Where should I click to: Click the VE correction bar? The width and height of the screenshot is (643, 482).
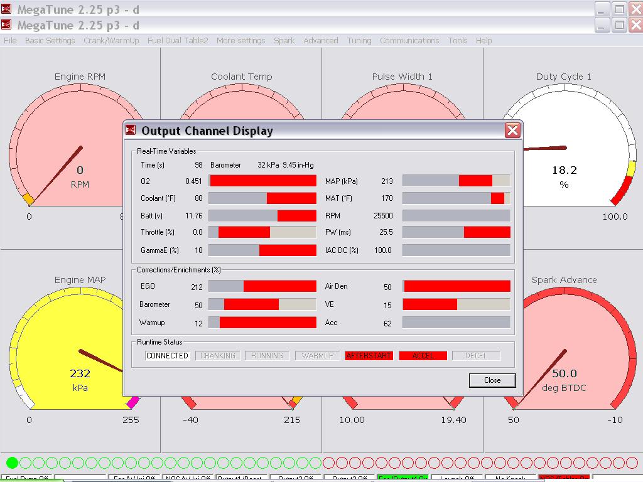click(x=457, y=304)
